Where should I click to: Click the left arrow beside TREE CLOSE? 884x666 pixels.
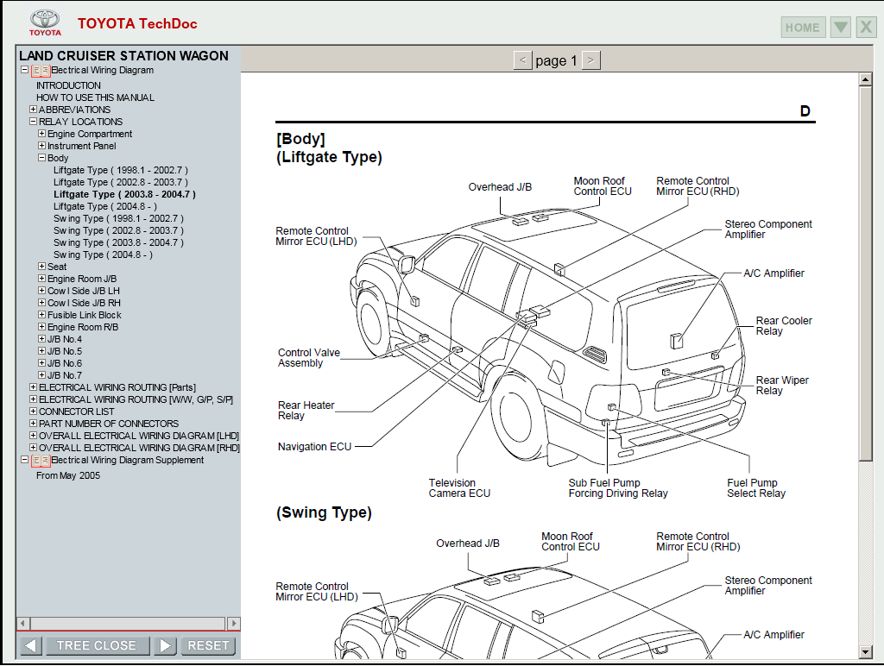click(x=31, y=645)
